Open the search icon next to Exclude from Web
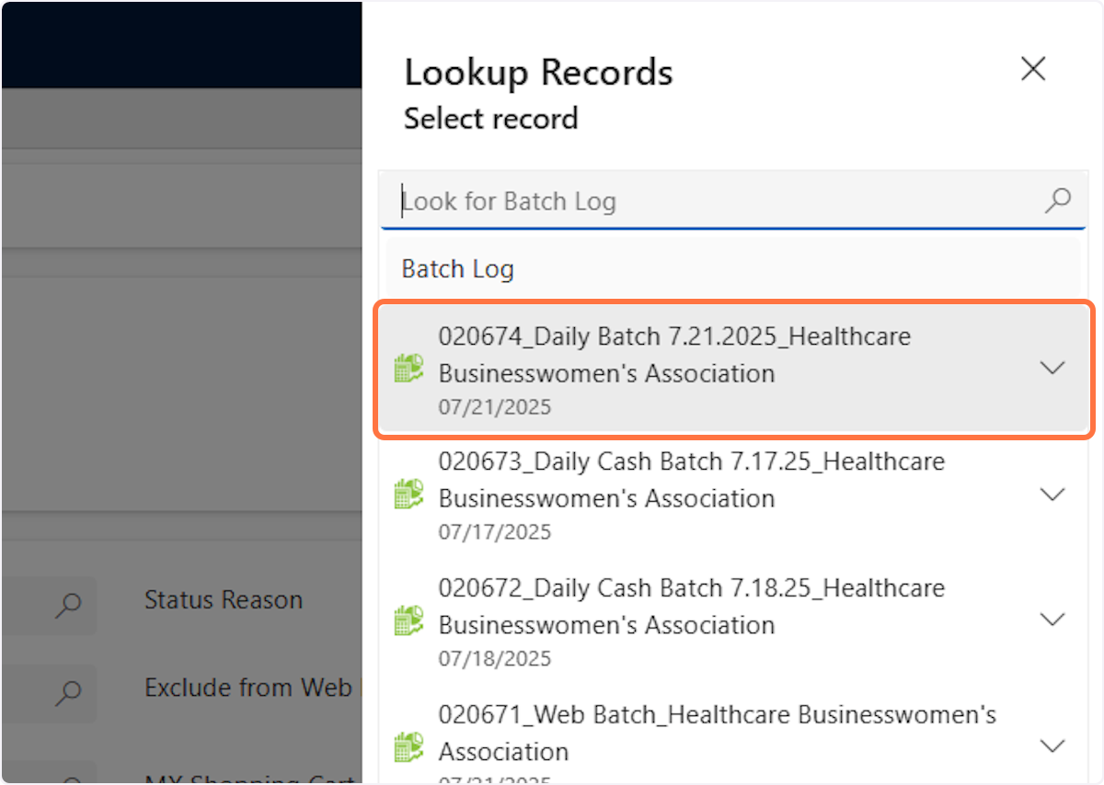This screenshot has height=785, width=1104. 68,692
